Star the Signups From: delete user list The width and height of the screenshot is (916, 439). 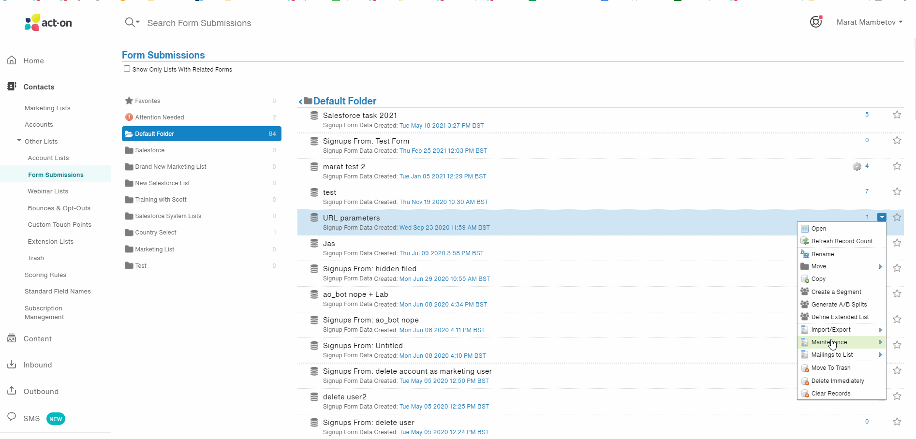(x=897, y=422)
